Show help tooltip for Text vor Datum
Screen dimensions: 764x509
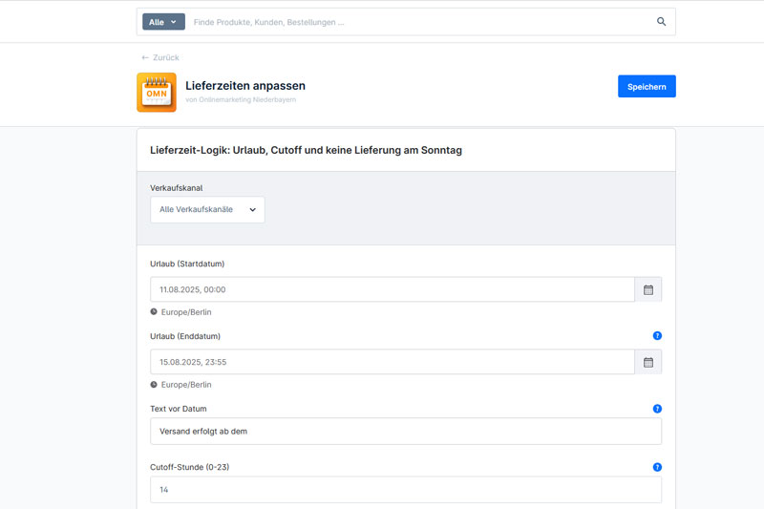pos(657,409)
